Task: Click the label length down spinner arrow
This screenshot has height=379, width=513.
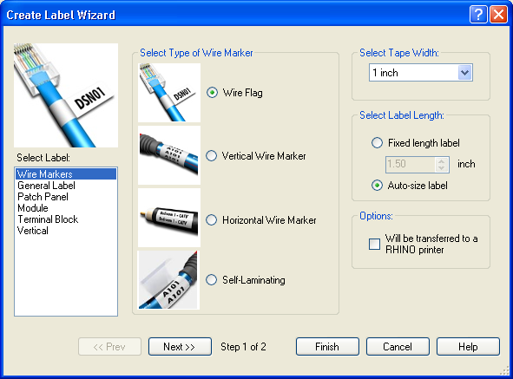Action: (441, 168)
